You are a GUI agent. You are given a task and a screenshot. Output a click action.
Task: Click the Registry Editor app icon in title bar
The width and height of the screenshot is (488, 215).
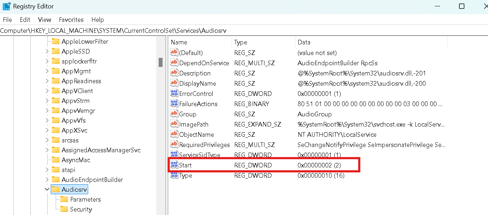click(6, 6)
